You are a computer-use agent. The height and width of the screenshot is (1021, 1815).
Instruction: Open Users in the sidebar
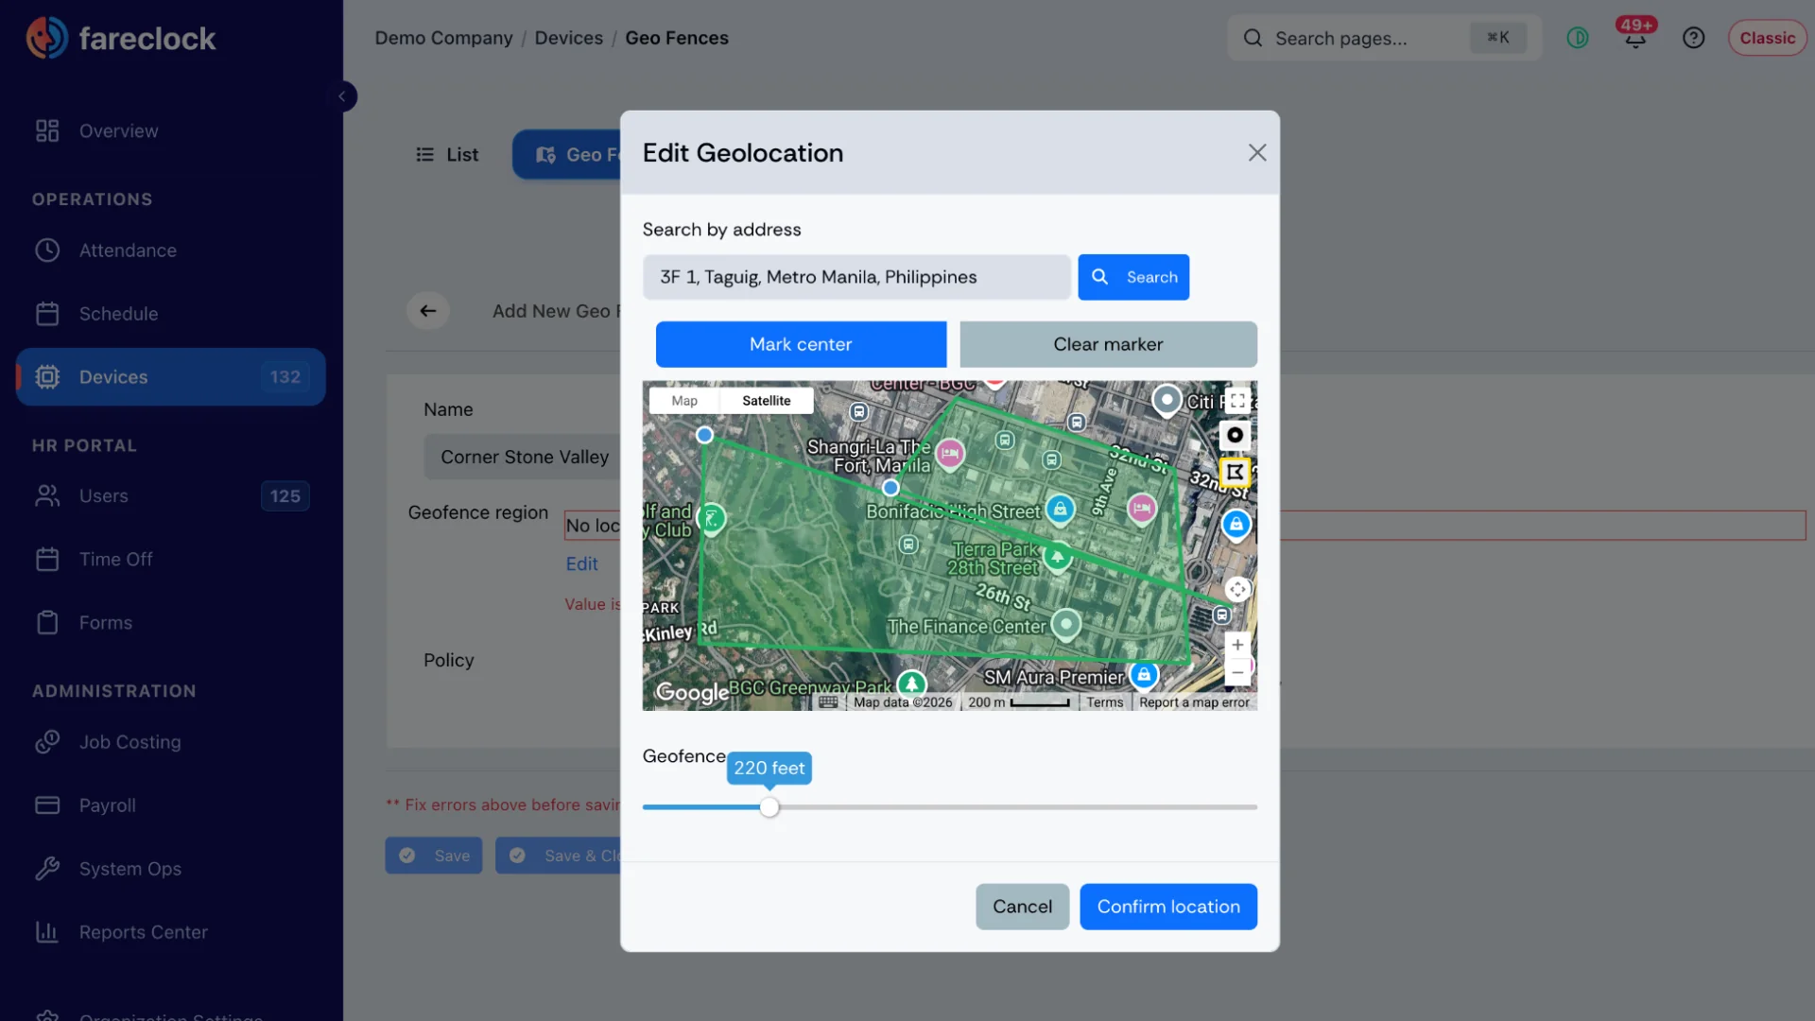(x=170, y=496)
